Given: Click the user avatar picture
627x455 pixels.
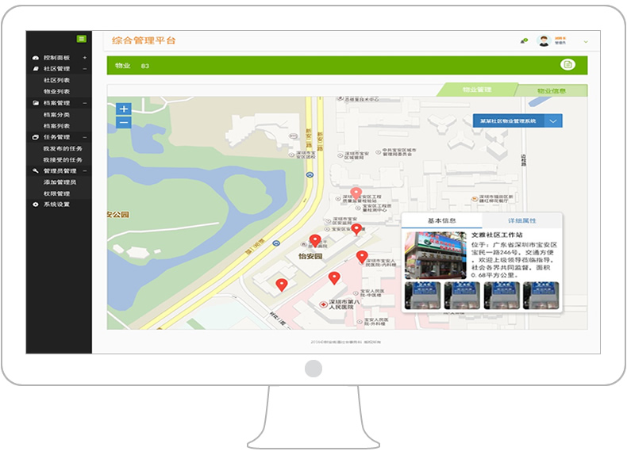Looking at the screenshot, I should click(544, 40).
